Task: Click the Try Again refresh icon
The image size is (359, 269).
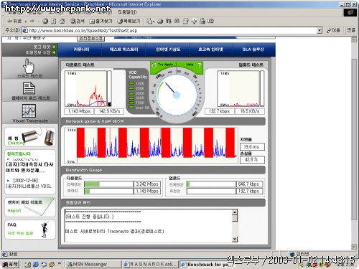Action: point(154,65)
